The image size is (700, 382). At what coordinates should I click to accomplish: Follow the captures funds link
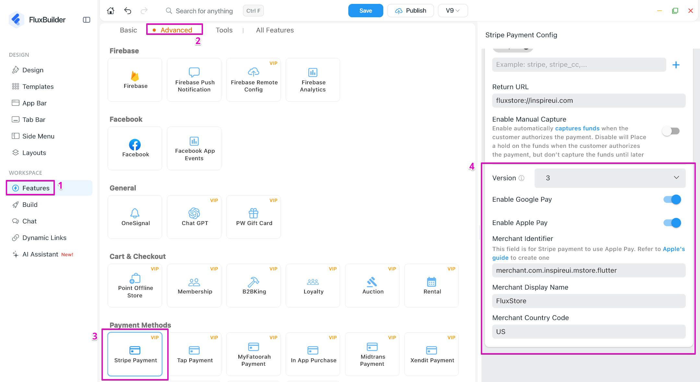point(577,128)
